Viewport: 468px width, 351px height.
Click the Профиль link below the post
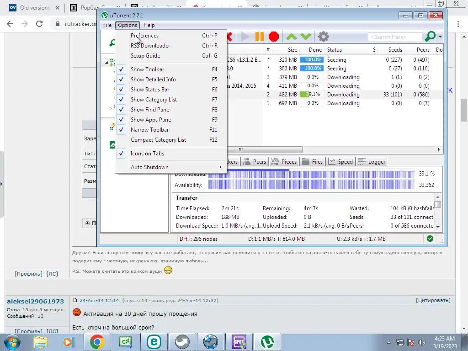[29, 274]
